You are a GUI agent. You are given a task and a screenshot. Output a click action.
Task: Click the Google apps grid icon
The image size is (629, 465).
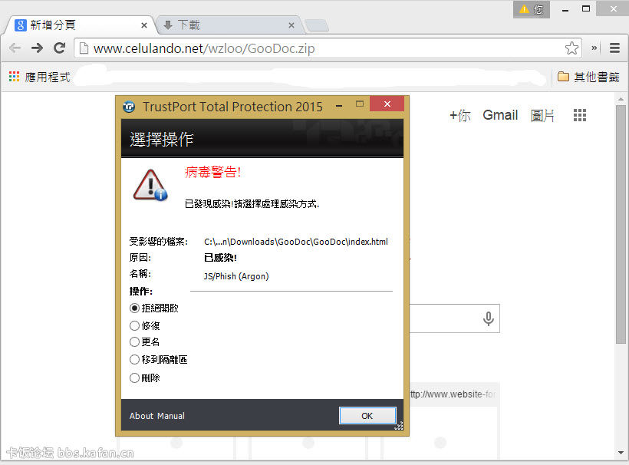click(580, 115)
